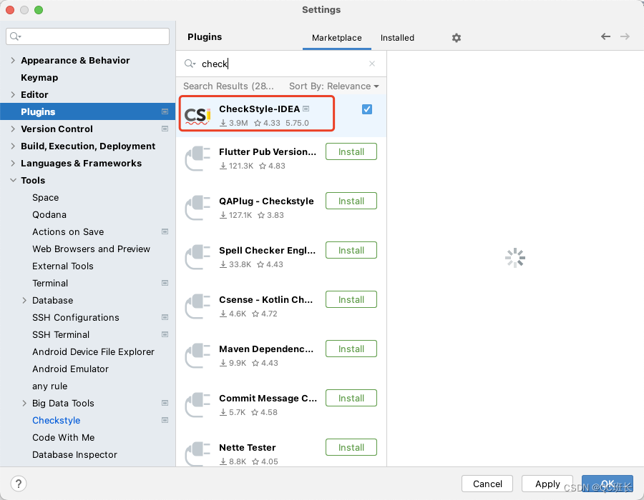Switch to the Marketplace tab

click(x=337, y=38)
